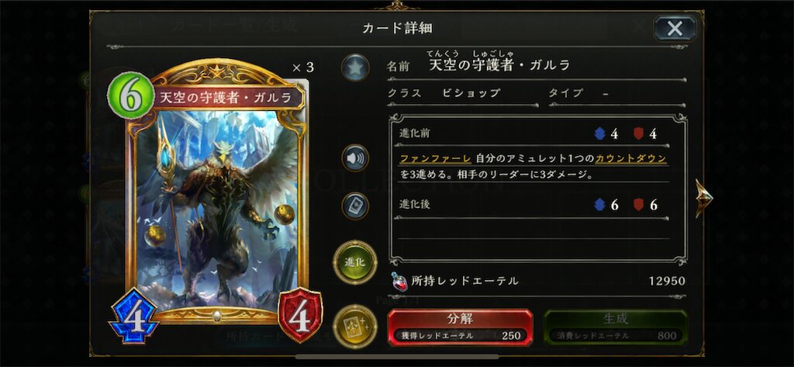Click the red ether vial icon
794x367 pixels.
(x=399, y=282)
